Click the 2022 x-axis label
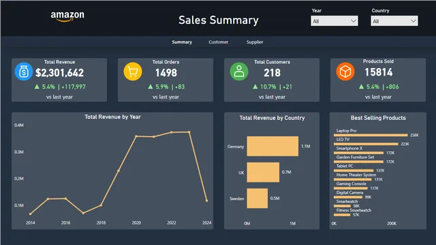Image resolution: width=436 pixels, height=245 pixels. [x=172, y=223]
